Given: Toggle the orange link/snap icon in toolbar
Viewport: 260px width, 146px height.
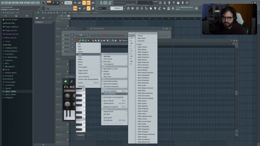Looking at the screenshot, I should pos(89,8).
